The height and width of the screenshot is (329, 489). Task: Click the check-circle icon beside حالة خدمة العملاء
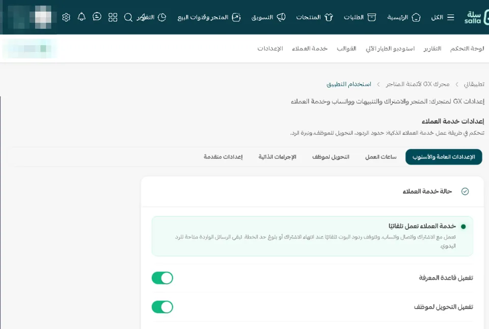pyautogui.click(x=465, y=191)
